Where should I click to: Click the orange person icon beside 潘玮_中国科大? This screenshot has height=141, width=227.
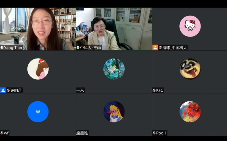tap(155, 48)
